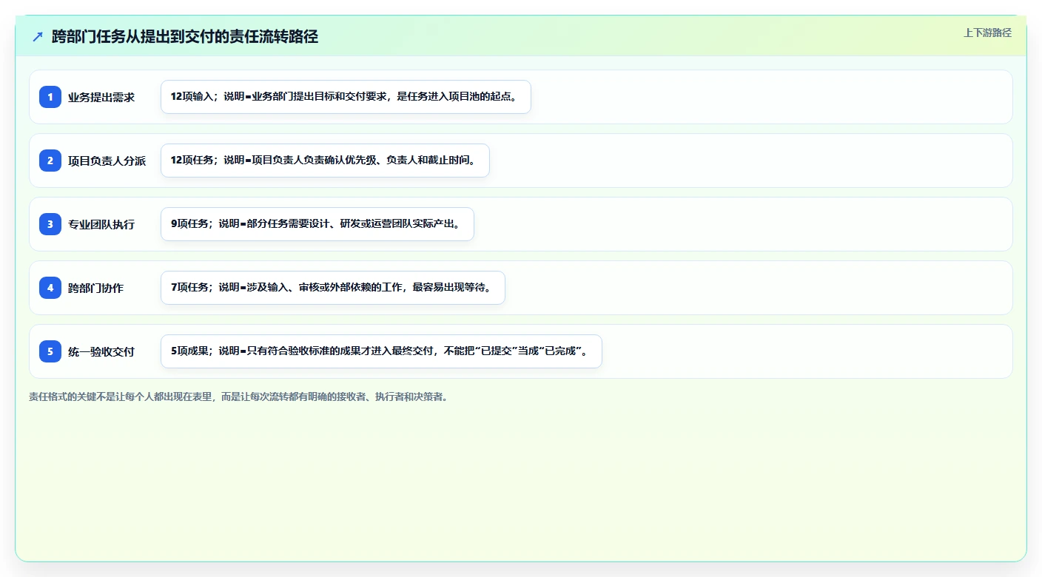1042x577 pixels.
Task: Click the step 2 number badge
Action: point(50,161)
